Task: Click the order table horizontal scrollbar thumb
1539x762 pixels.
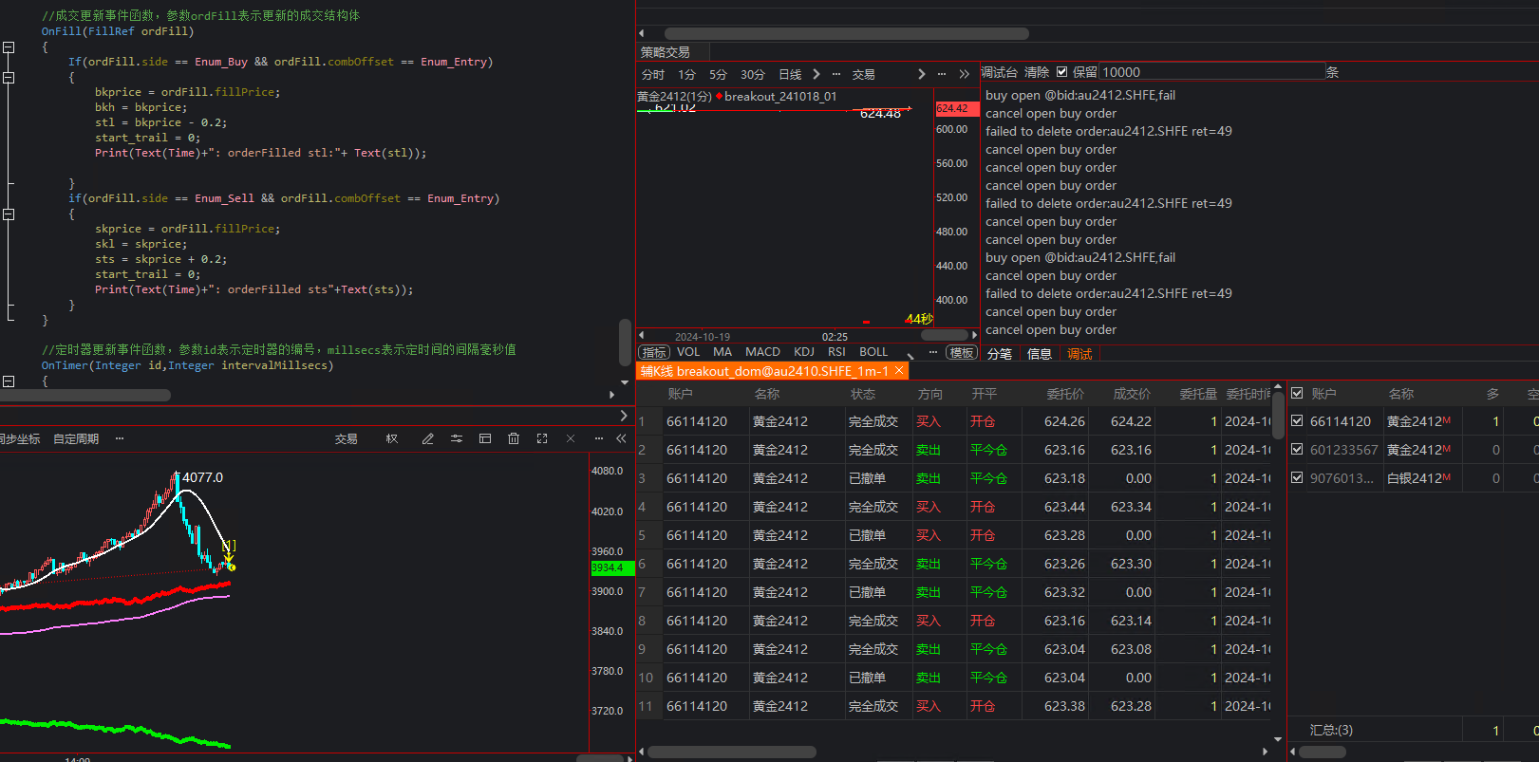Action: [731, 752]
